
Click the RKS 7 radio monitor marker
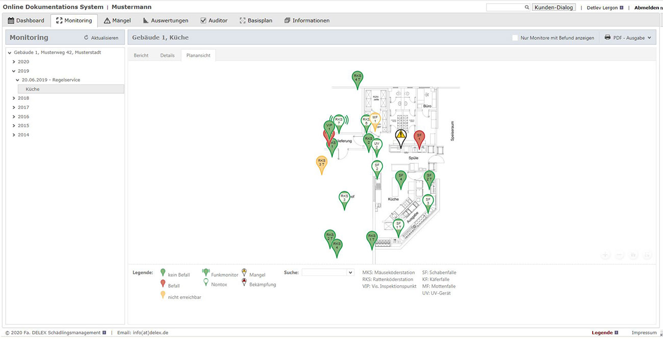339,122
